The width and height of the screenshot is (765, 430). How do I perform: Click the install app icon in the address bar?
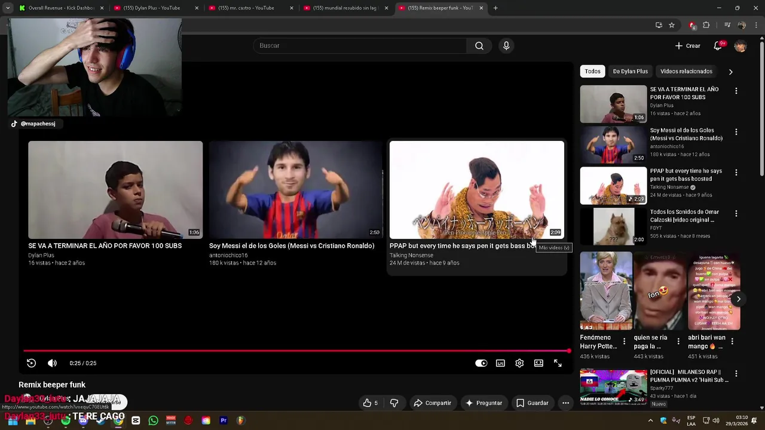click(x=659, y=25)
